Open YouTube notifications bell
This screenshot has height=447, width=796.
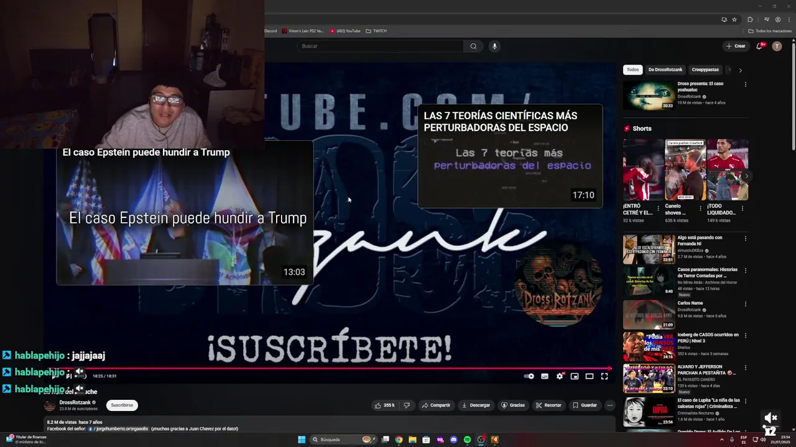point(759,46)
